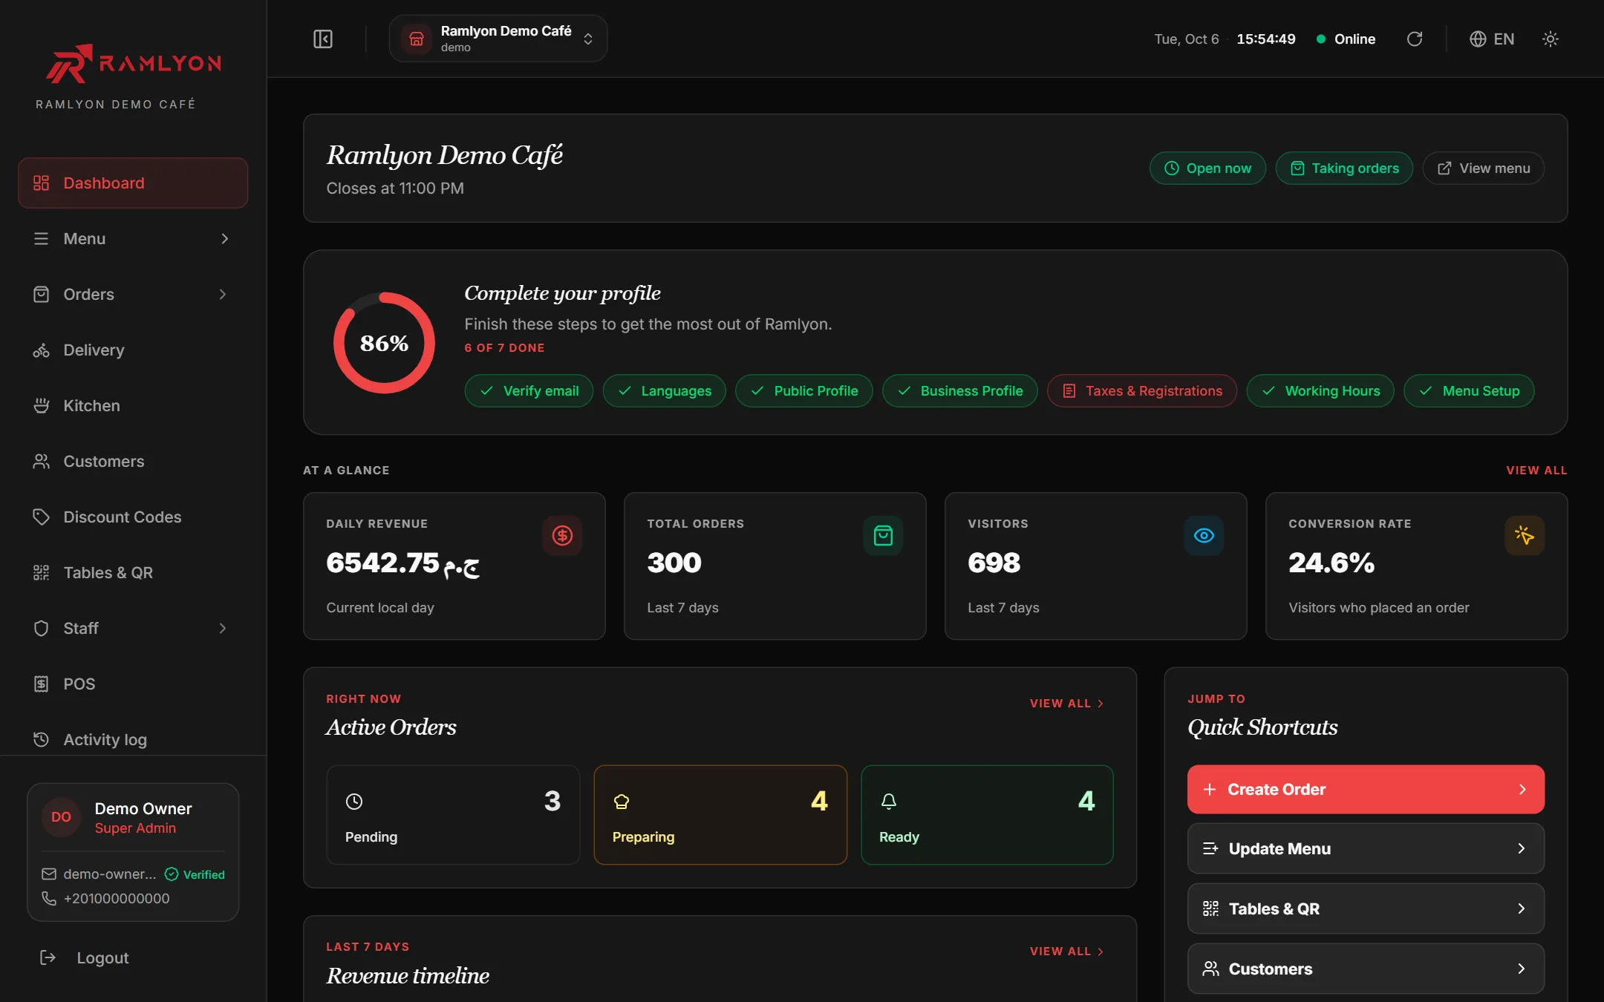Expand the Menu sidebar chevron
Viewport: 1604px width, 1002px height.
point(224,238)
